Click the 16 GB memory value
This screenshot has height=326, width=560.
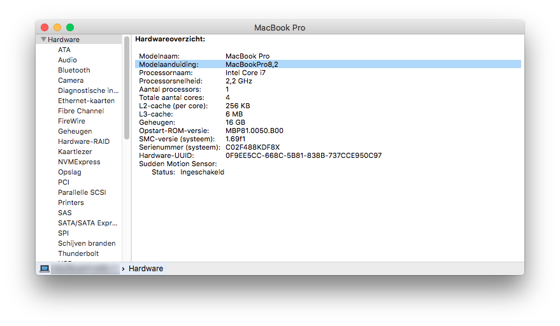[x=235, y=122]
